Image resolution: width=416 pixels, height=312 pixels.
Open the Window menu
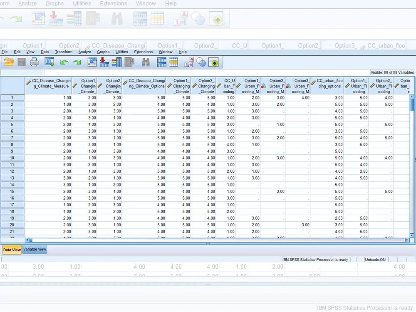(166, 52)
